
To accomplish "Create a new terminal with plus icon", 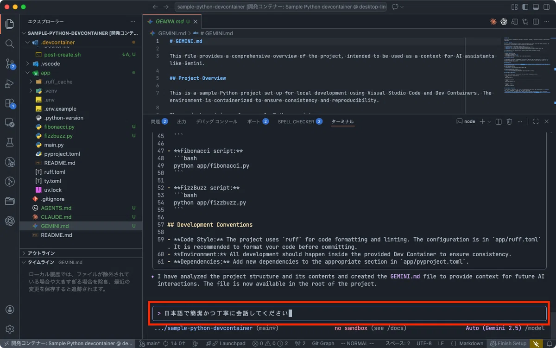I will coord(482,121).
